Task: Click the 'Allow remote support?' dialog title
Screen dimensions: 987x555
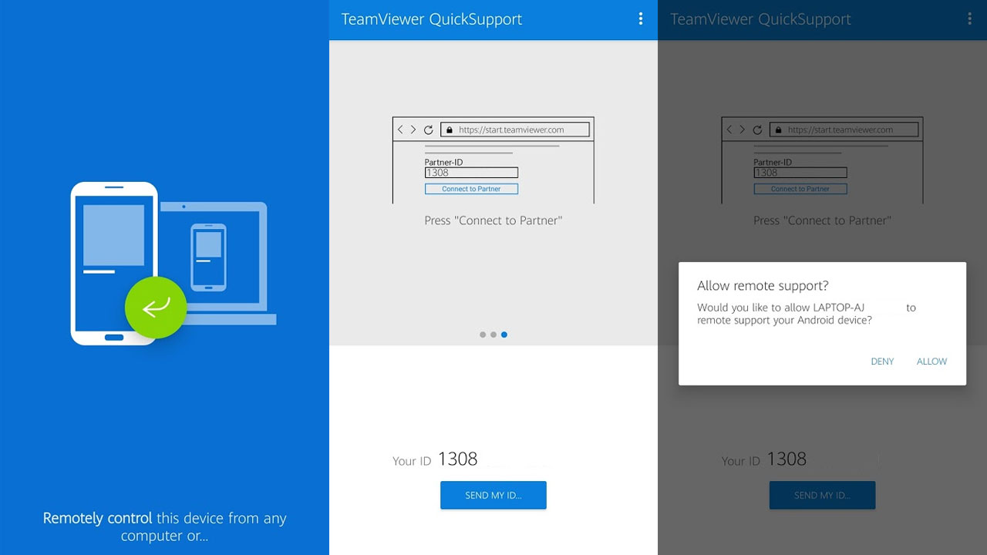Action: (x=763, y=286)
